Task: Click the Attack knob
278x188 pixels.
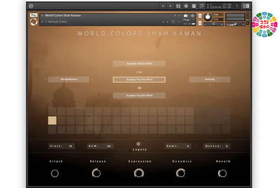Action: (x=55, y=173)
